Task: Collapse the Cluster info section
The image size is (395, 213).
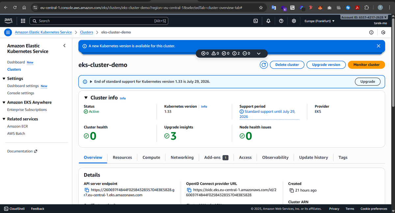Action: [86, 98]
